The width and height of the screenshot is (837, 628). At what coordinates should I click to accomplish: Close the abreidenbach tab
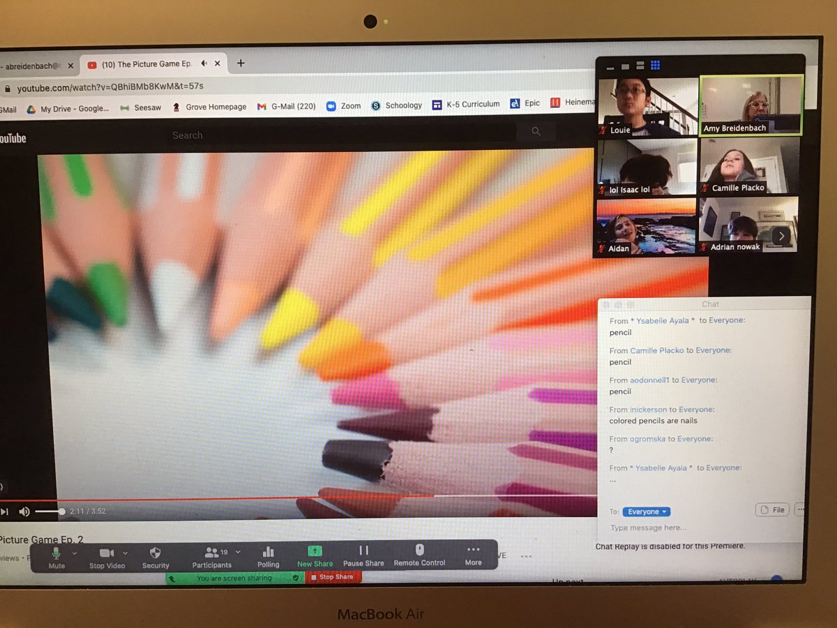point(70,65)
